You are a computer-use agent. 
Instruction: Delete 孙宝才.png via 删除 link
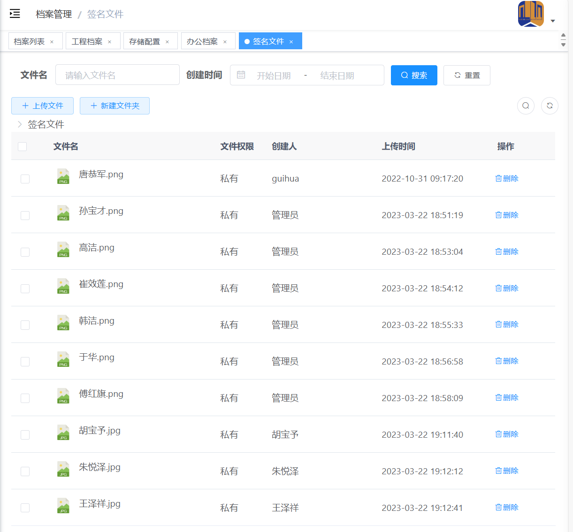pyautogui.click(x=507, y=215)
